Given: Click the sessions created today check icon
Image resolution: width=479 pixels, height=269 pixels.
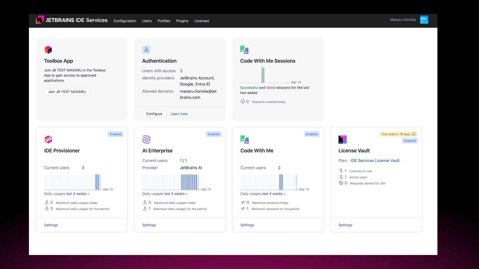Looking at the screenshot, I should pos(242,102).
